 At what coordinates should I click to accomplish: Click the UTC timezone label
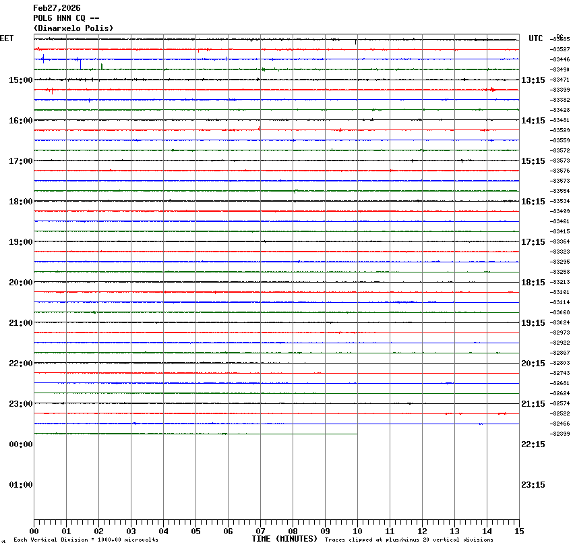point(535,38)
